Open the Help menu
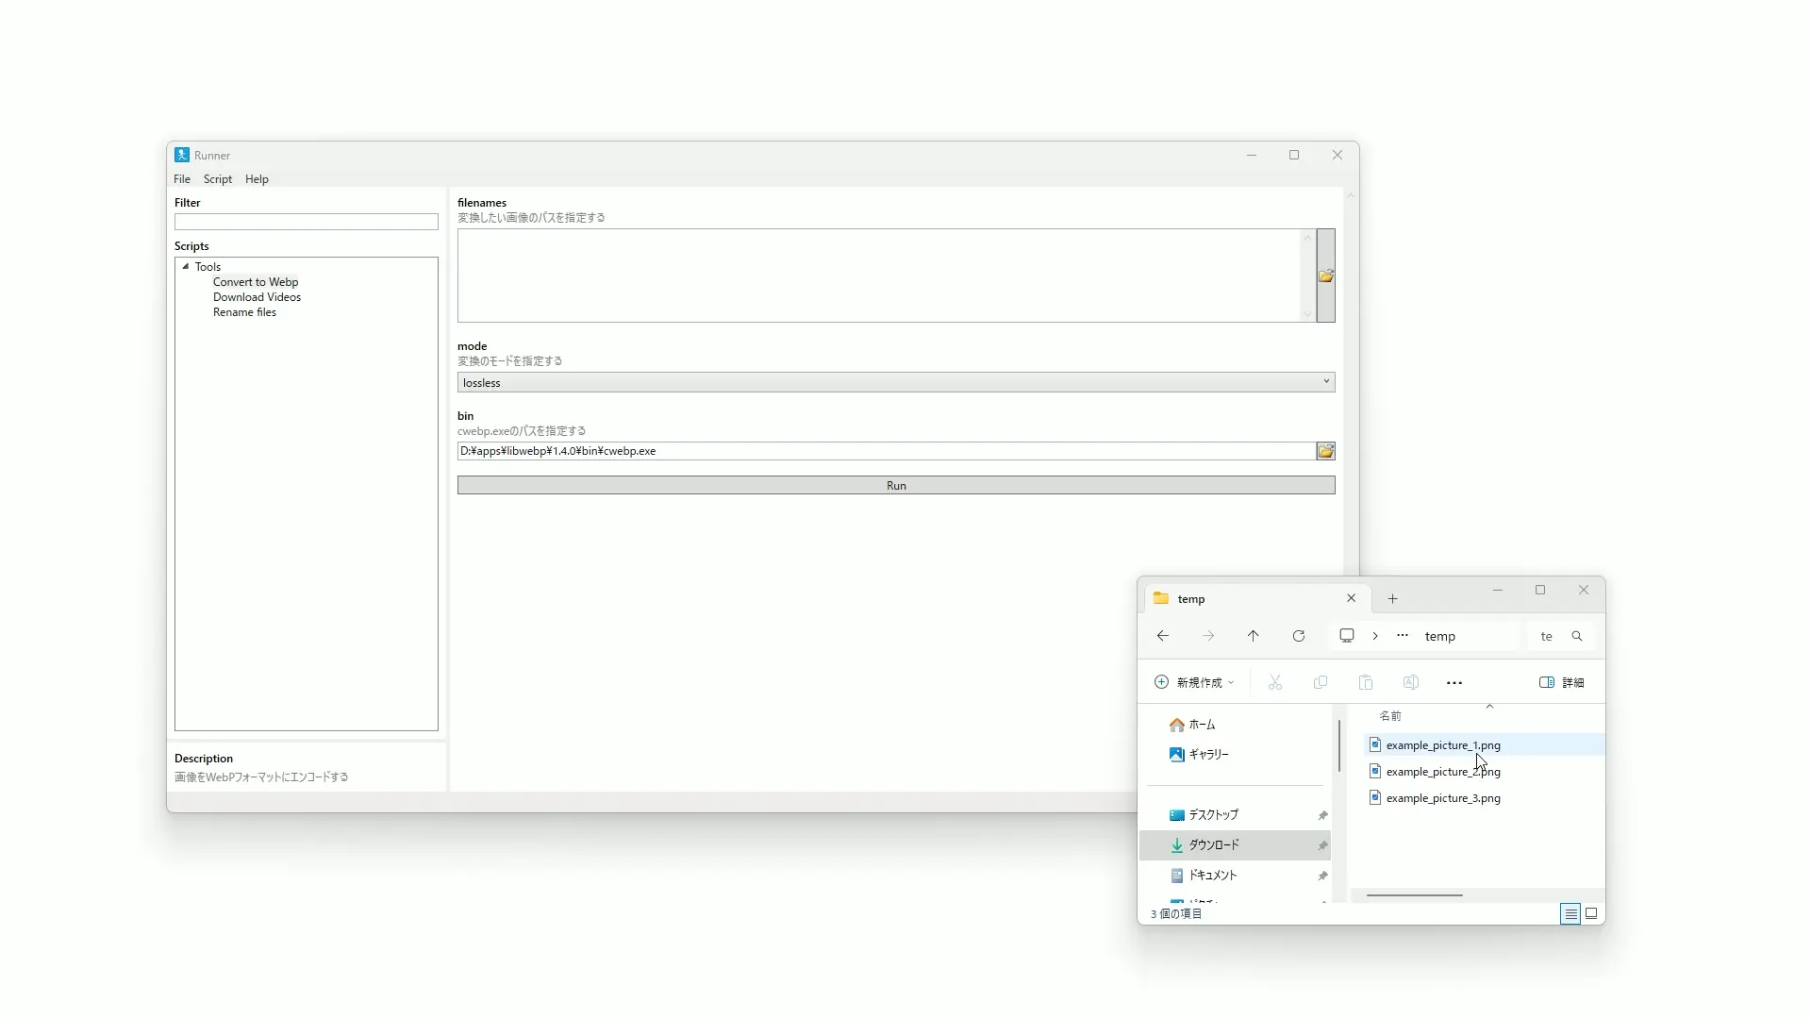The width and height of the screenshot is (1811, 1019). [257, 179]
